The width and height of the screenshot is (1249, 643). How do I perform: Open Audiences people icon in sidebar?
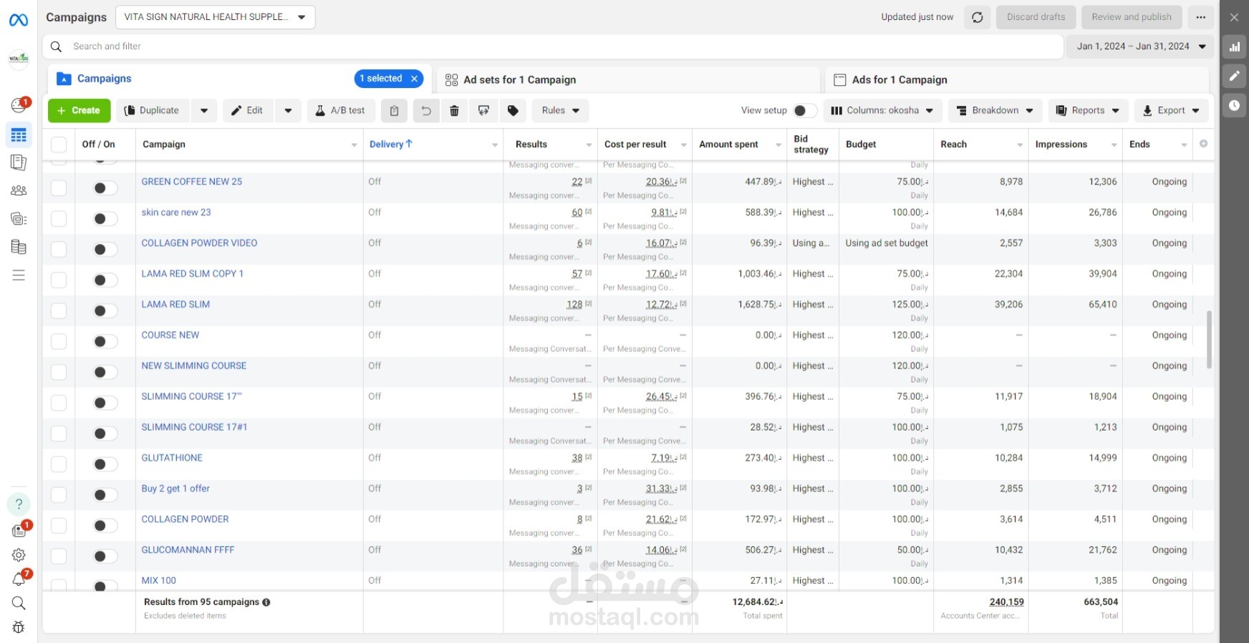(x=19, y=191)
